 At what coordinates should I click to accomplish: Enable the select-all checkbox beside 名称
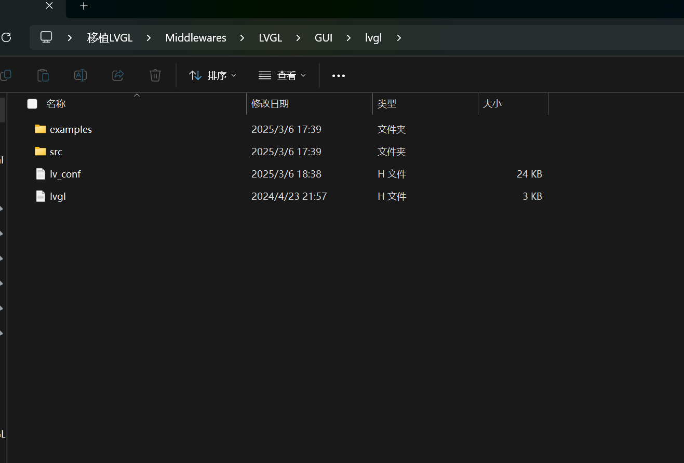pyautogui.click(x=32, y=103)
